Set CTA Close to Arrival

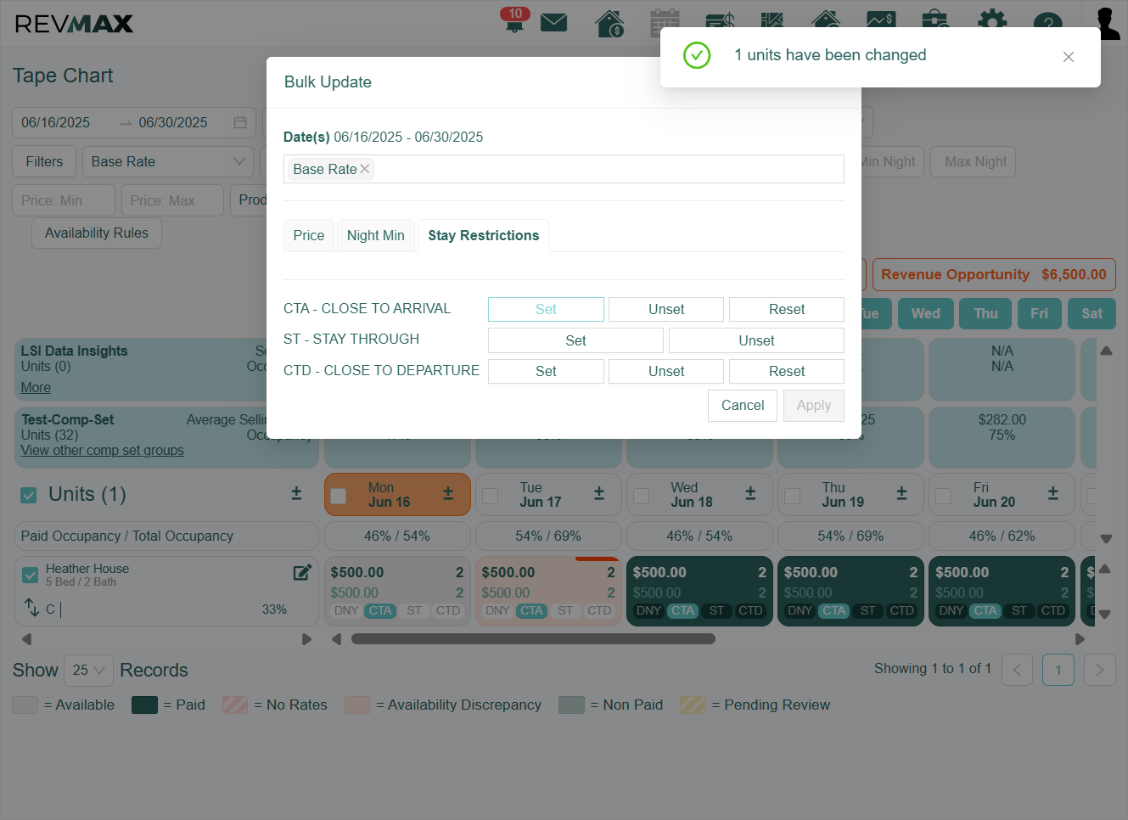(546, 309)
